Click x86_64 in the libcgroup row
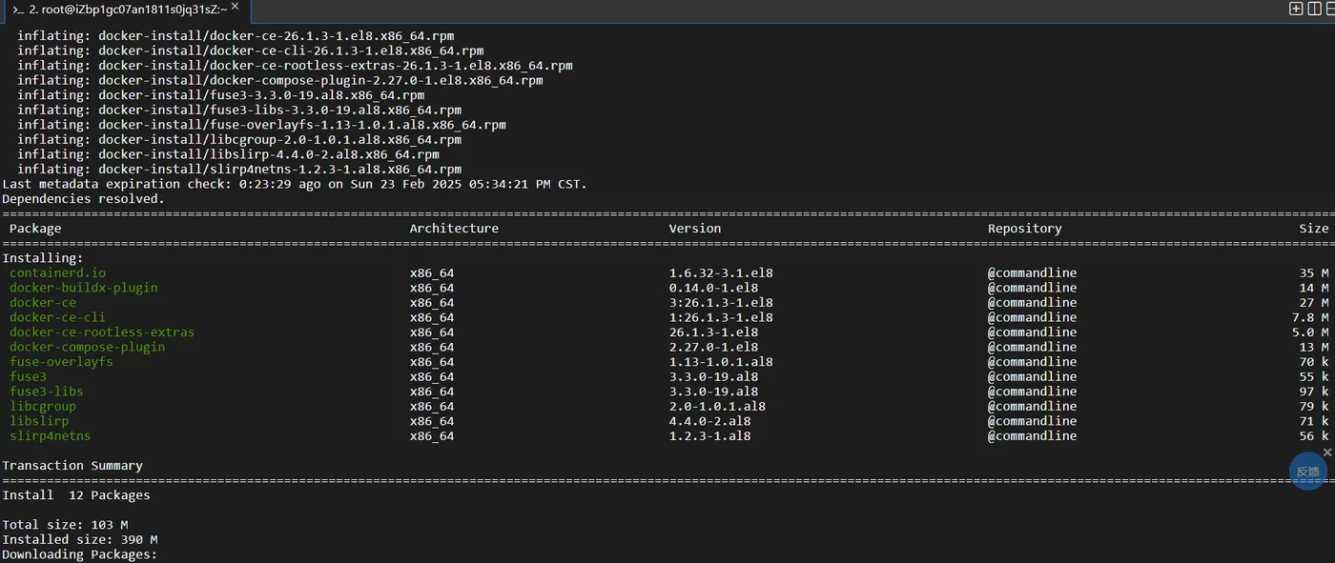The image size is (1335, 563). point(432,406)
